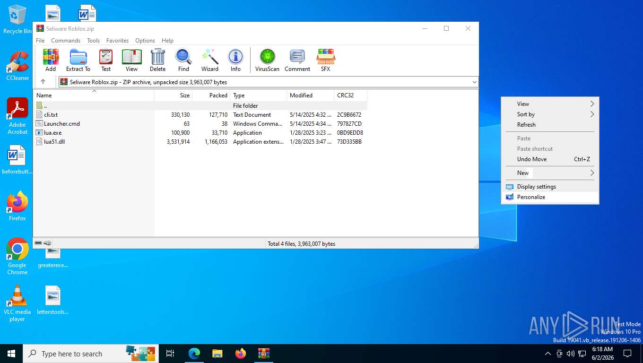The height and width of the screenshot is (363, 643).
Task: Expand the archive path dropdown arrow
Action: (474, 82)
